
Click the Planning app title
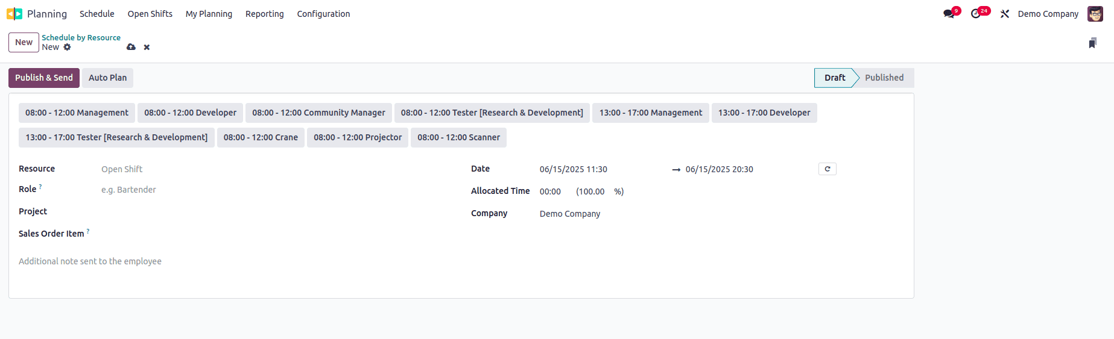[47, 14]
